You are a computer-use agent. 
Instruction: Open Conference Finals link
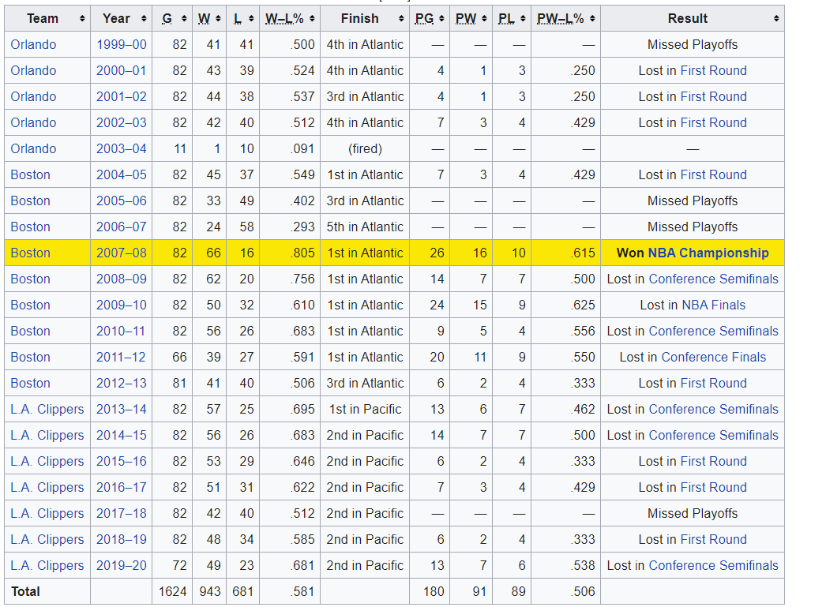713,358
